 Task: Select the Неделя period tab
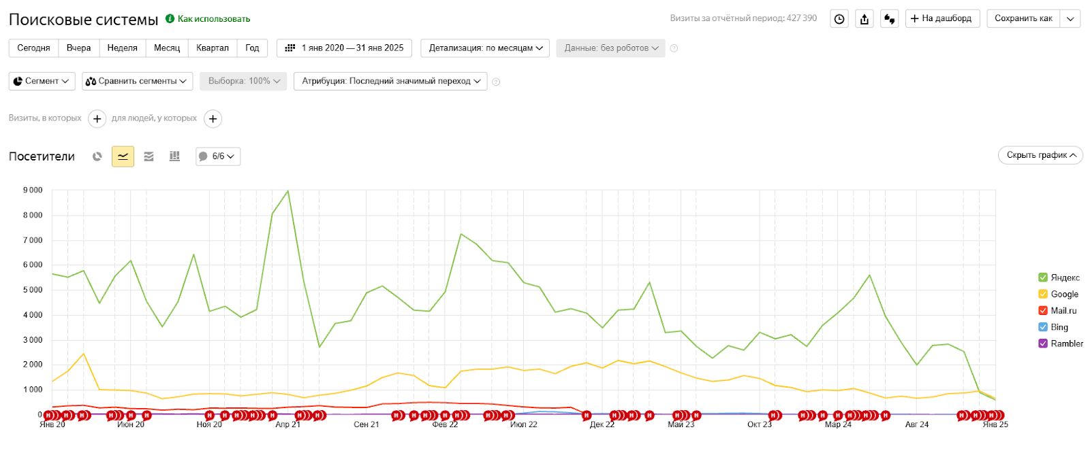[x=122, y=48]
